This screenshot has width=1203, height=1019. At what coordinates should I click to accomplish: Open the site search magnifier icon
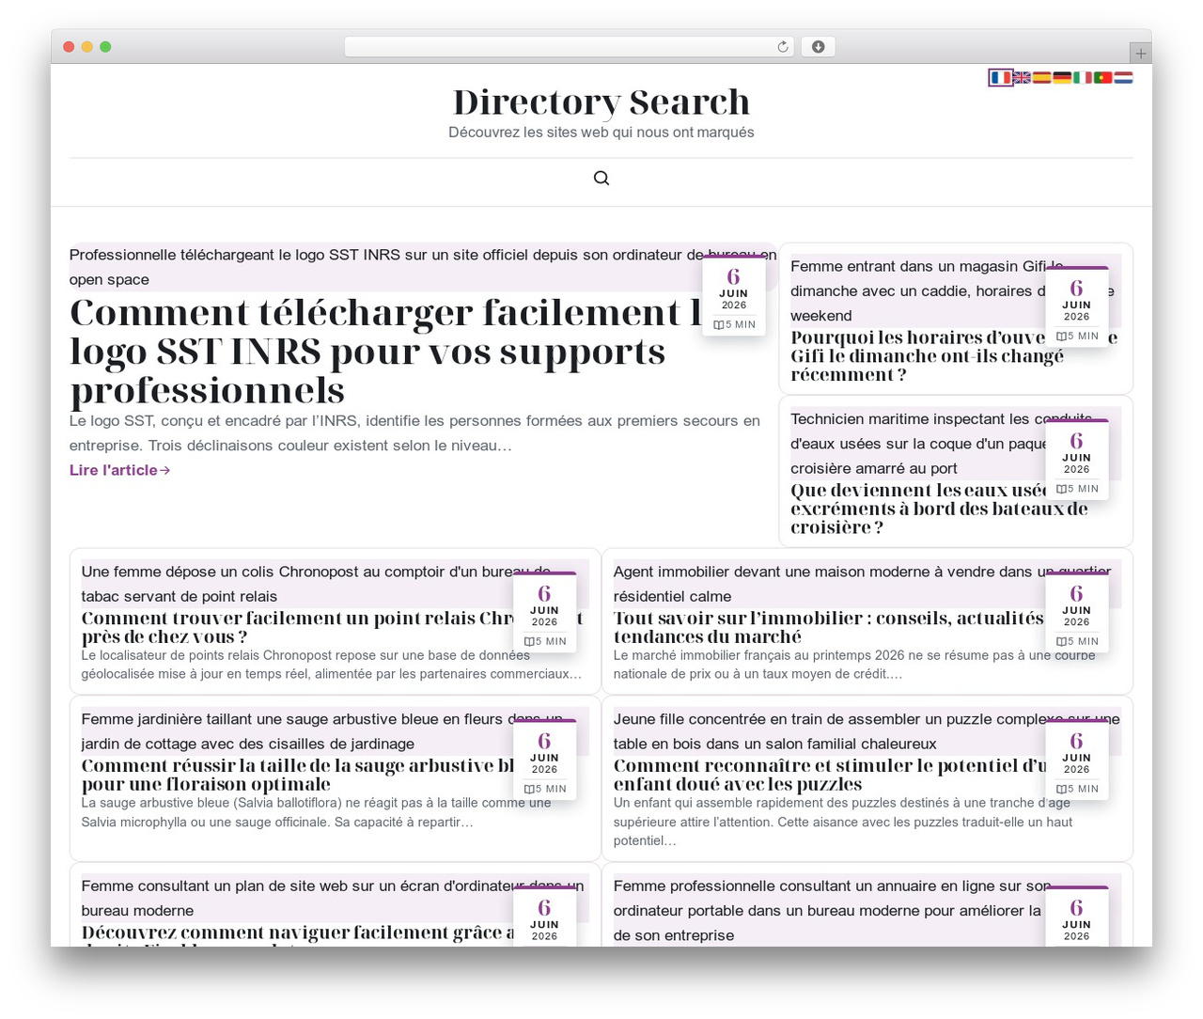pyautogui.click(x=601, y=179)
